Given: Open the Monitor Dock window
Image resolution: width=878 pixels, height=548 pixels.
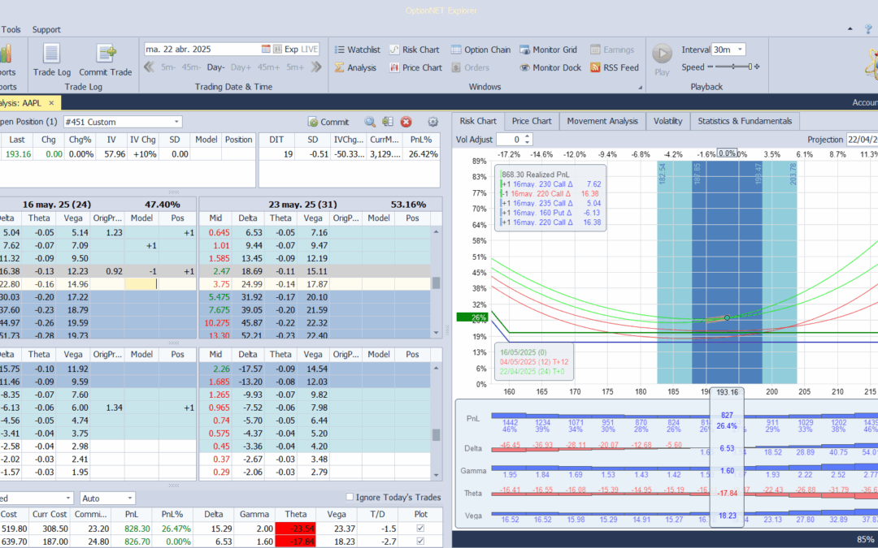Looking at the screenshot, I should [550, 67].
